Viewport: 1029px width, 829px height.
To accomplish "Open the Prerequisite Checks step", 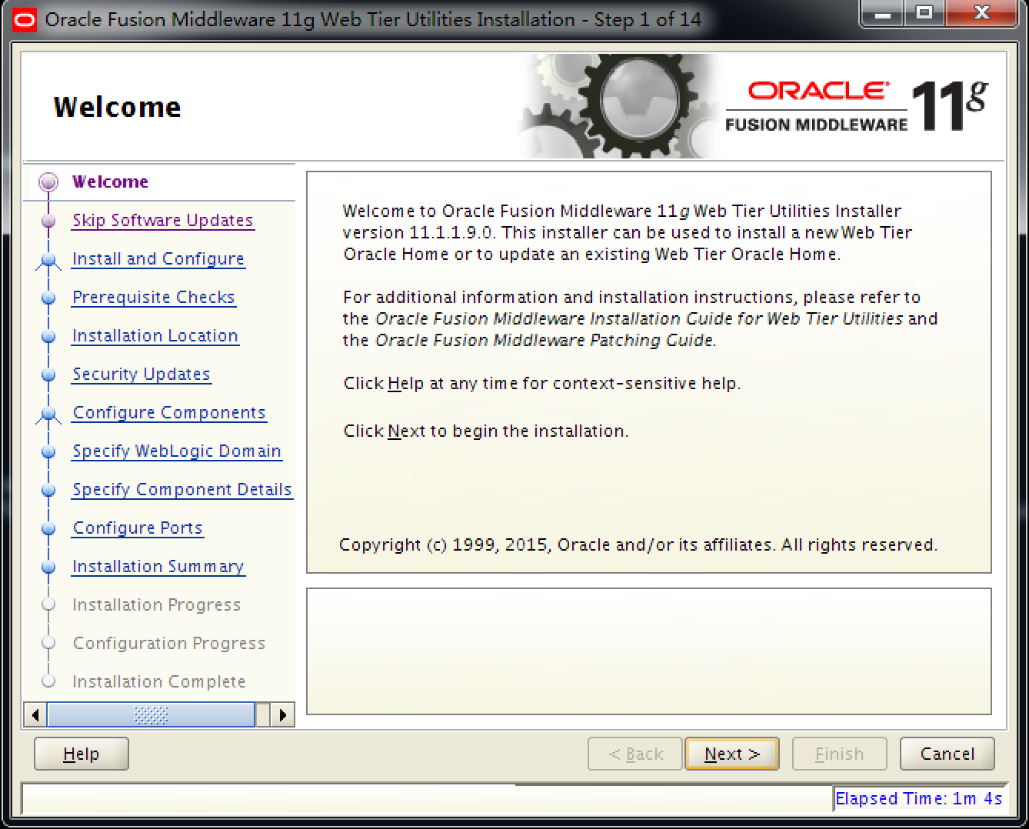I will [153, 298].
